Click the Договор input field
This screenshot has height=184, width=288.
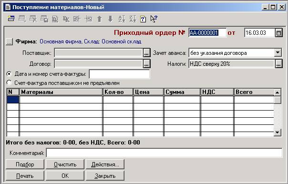[x=99, y=64]
